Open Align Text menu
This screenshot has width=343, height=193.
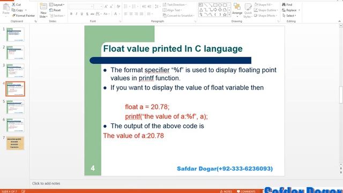[173, 10]
